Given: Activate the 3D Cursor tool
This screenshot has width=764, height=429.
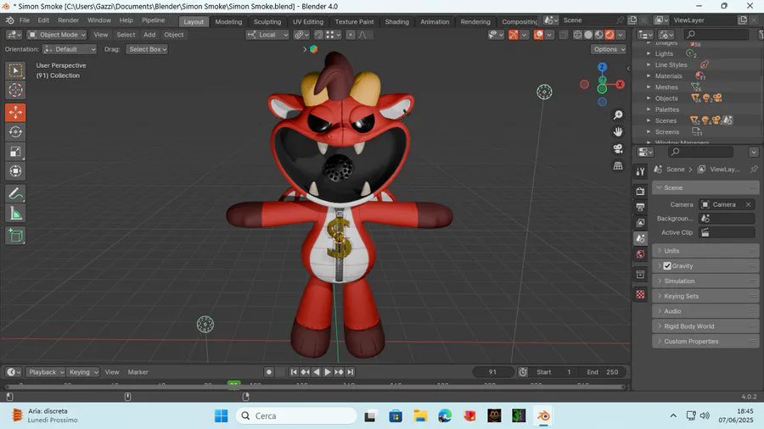Looking at the screenshot, I should (15, 90).
